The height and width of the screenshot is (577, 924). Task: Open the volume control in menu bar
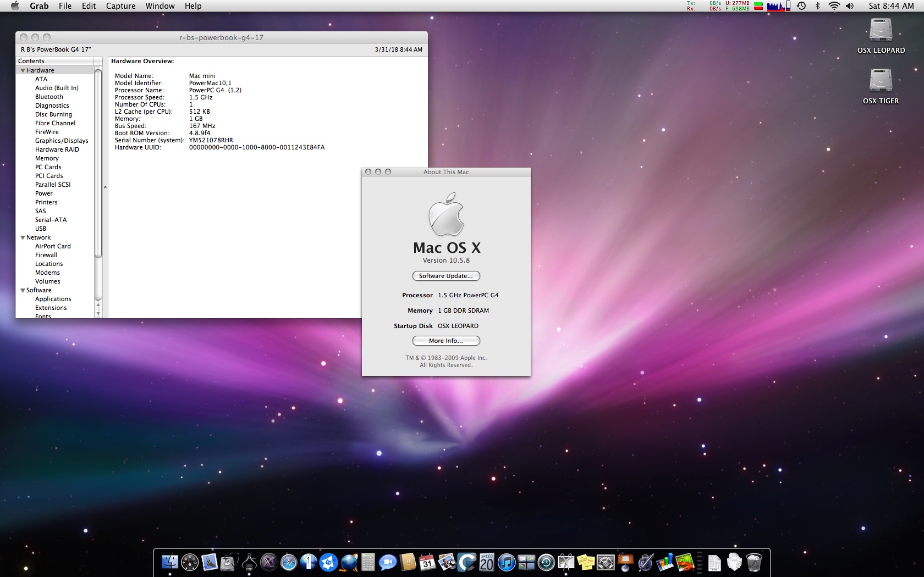point(850,6)
